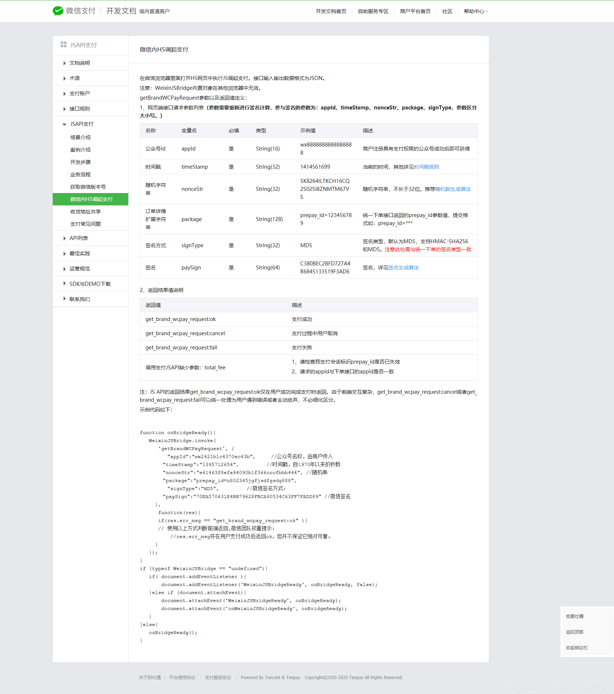614x694 pixels.
Task: Click the appId variable name cell
Action: pyautogui.click(x=188, y=149)
